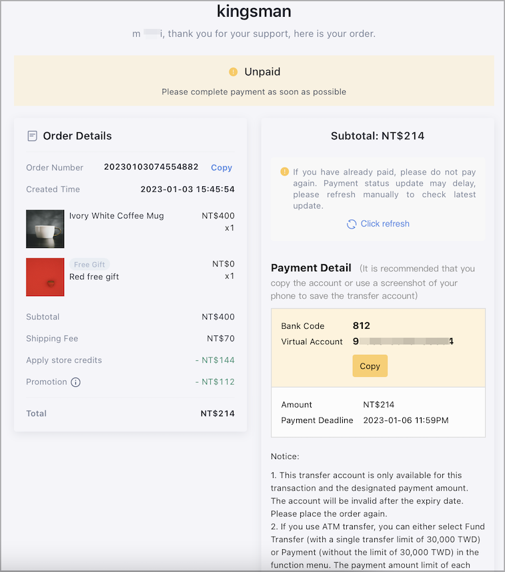
Task: Click the Ivory White Coffee Mug name
Action: (x=117, y=216)
